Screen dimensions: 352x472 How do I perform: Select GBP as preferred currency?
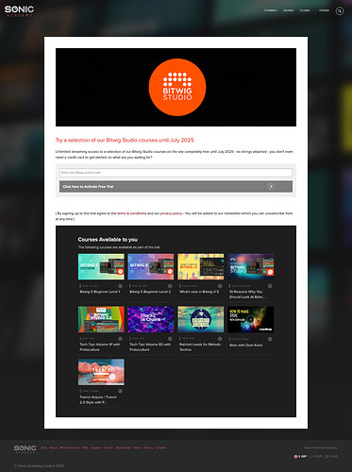pyautogui.click(x=300, y=456)
